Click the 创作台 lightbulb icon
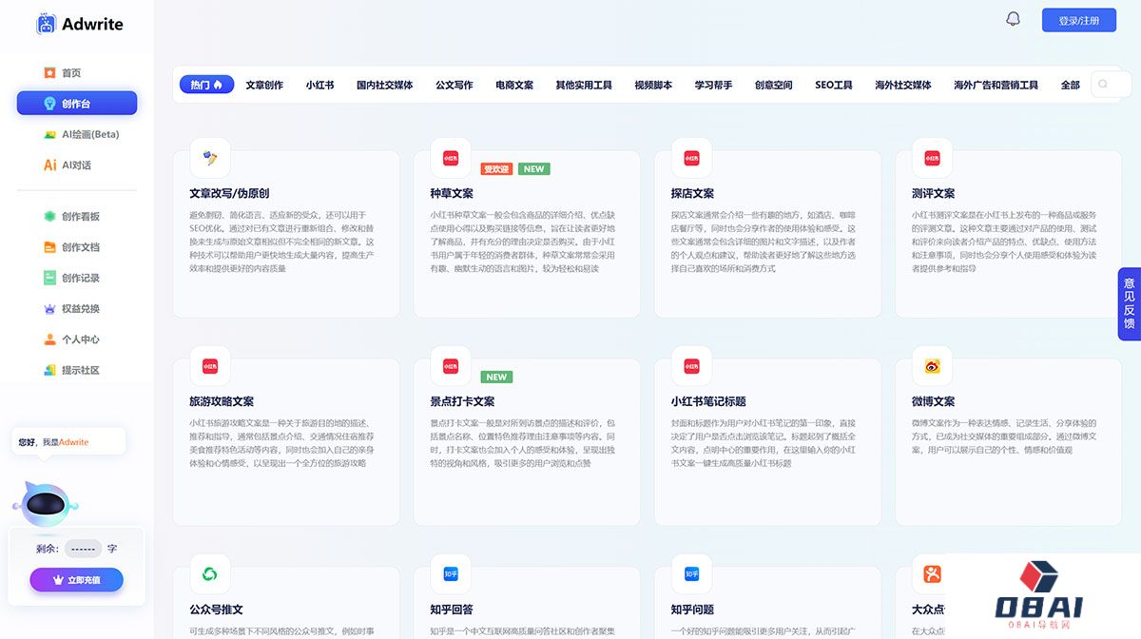Viewport: 1141px width, 639px height. (50, 104)
